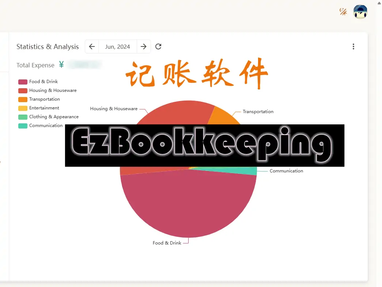
Task: Toggle Entertainment legend swatch
Action: point(23,108)
